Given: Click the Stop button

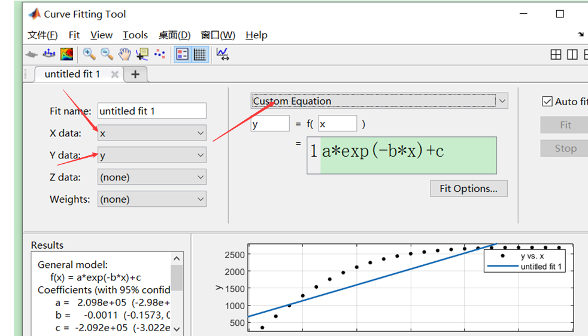Looking at the screenshot, I should pos(565,148).
